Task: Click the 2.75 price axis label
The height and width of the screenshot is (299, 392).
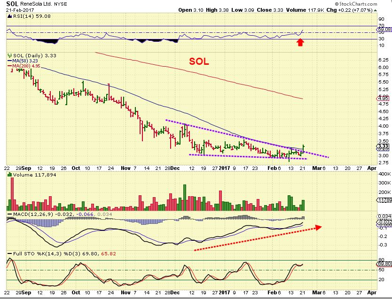Action: [x=384, y=163]
